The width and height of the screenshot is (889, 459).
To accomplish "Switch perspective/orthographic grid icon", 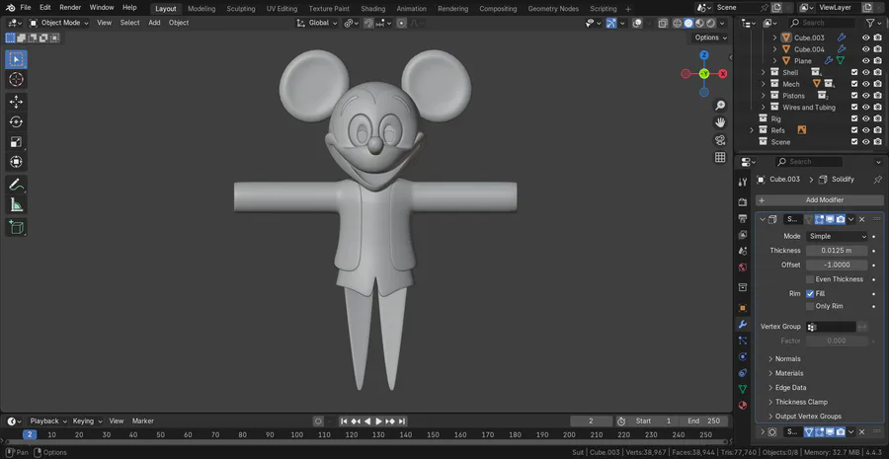I will pos(720,157).
